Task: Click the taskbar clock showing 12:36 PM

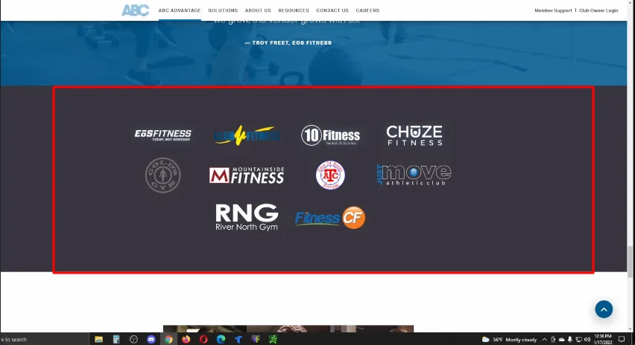Action: pos(603,339)
